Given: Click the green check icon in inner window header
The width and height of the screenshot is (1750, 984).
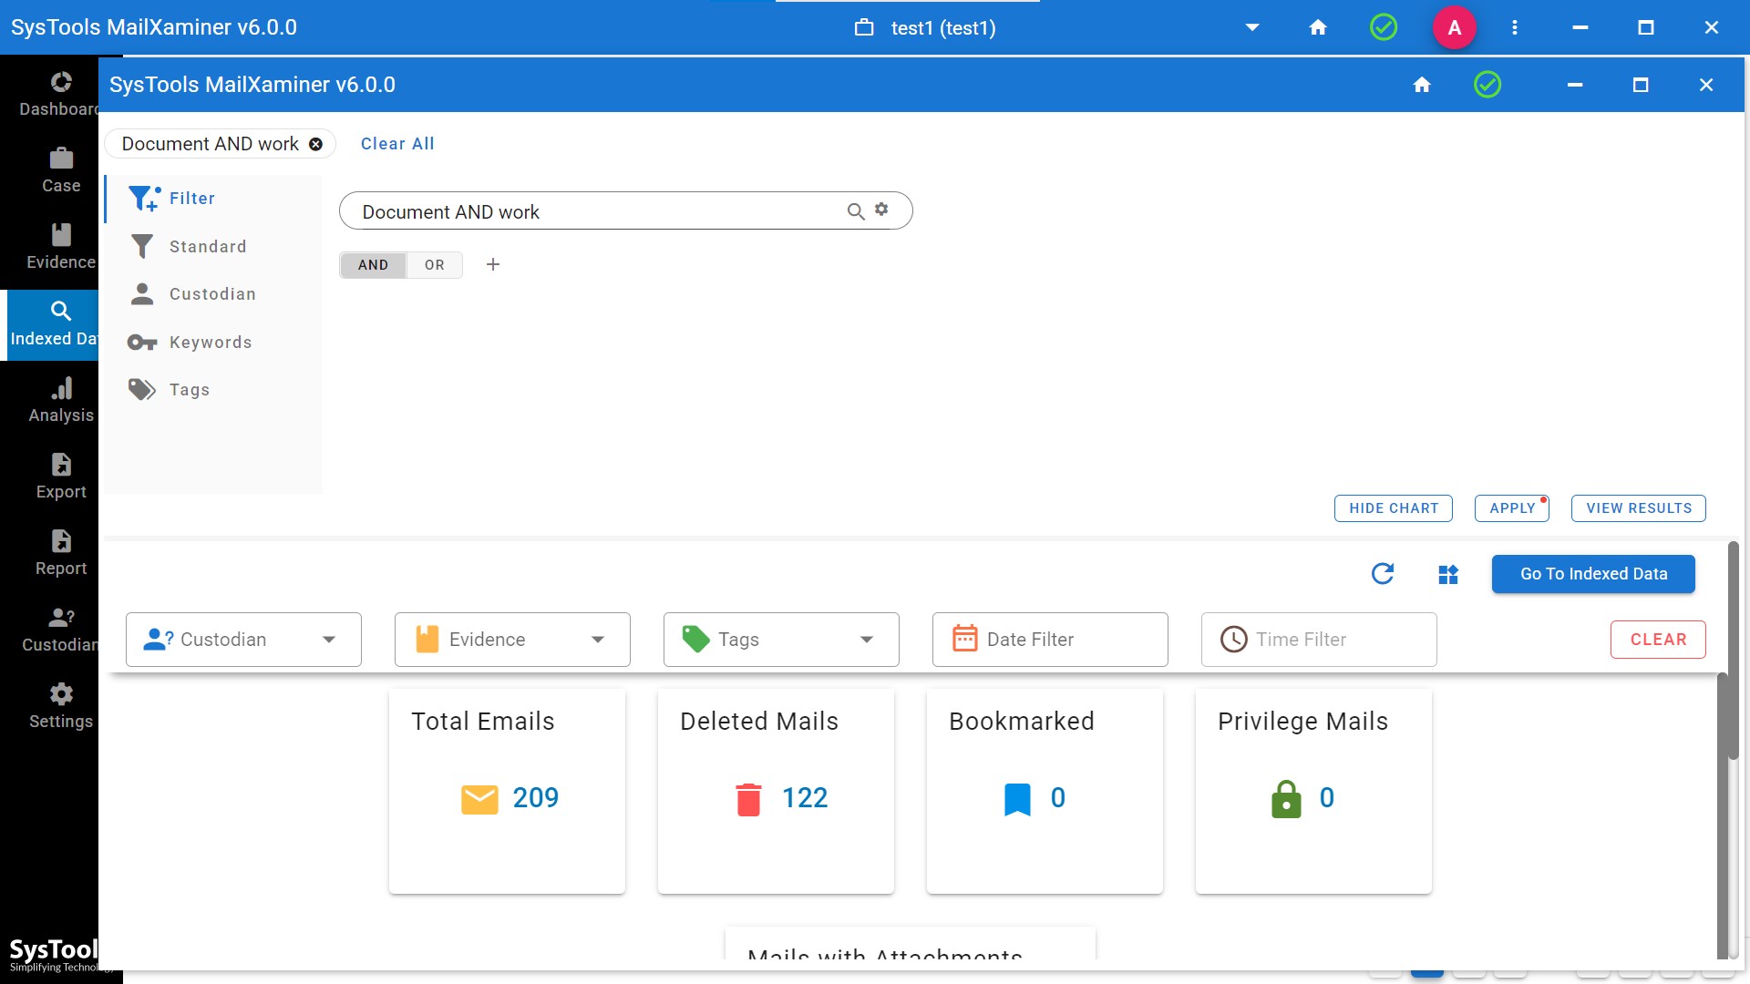Looking at the screenshot, I should point(1487,85).
